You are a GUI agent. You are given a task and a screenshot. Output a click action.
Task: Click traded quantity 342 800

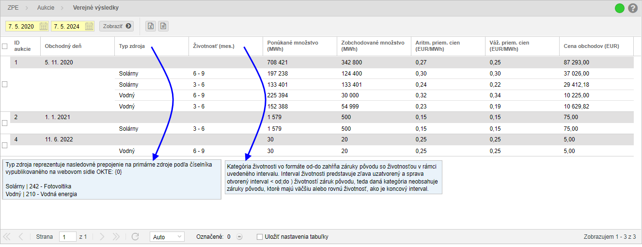tap(352, 62)
